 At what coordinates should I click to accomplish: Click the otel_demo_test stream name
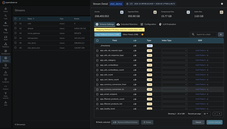point(34,48)
